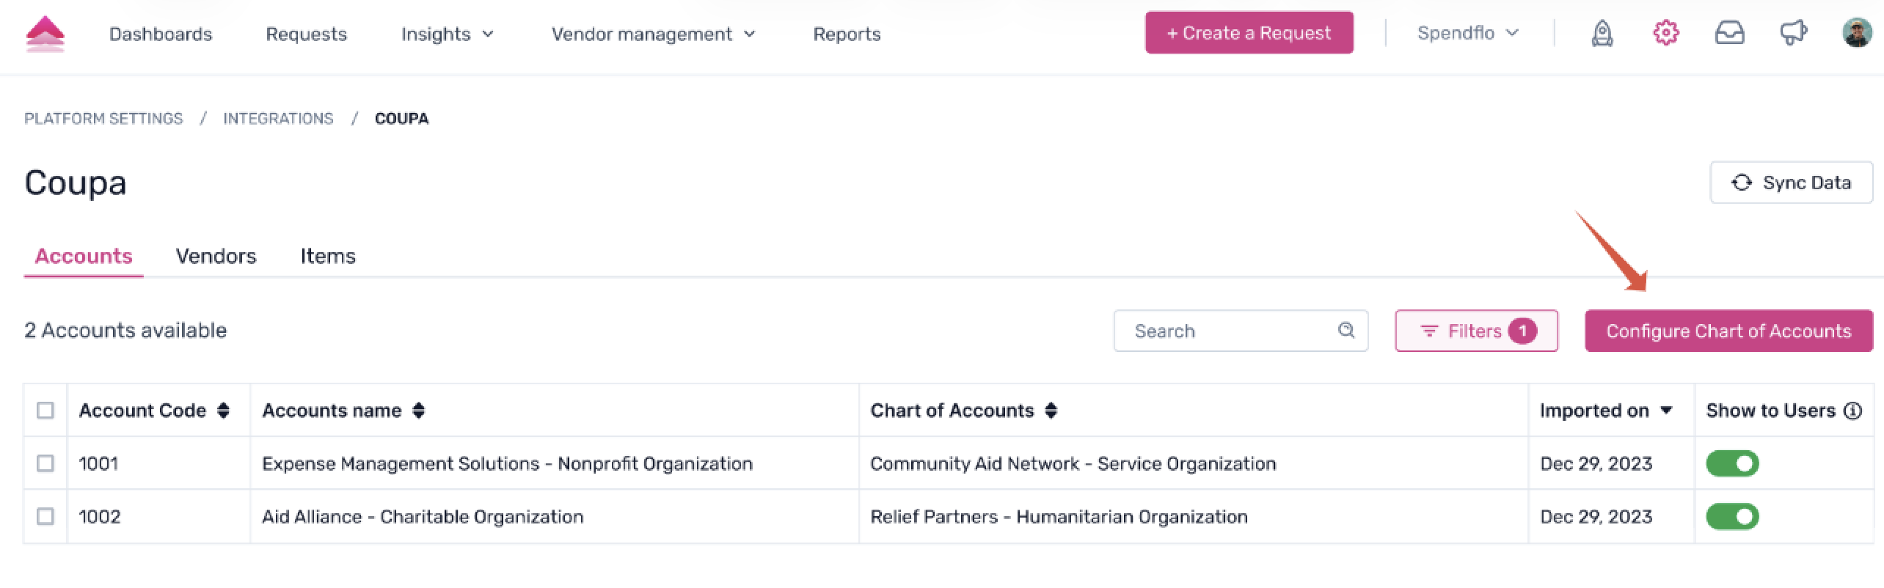Open the Spendflo organization dropdown

pos(1467,33)
